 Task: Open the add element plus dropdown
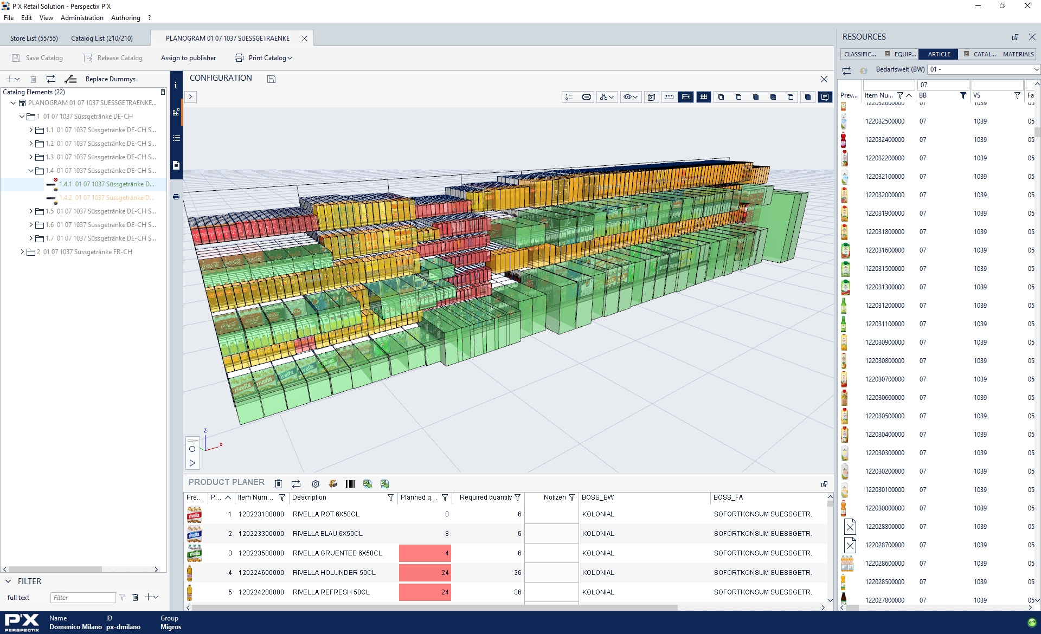[13, 79]
